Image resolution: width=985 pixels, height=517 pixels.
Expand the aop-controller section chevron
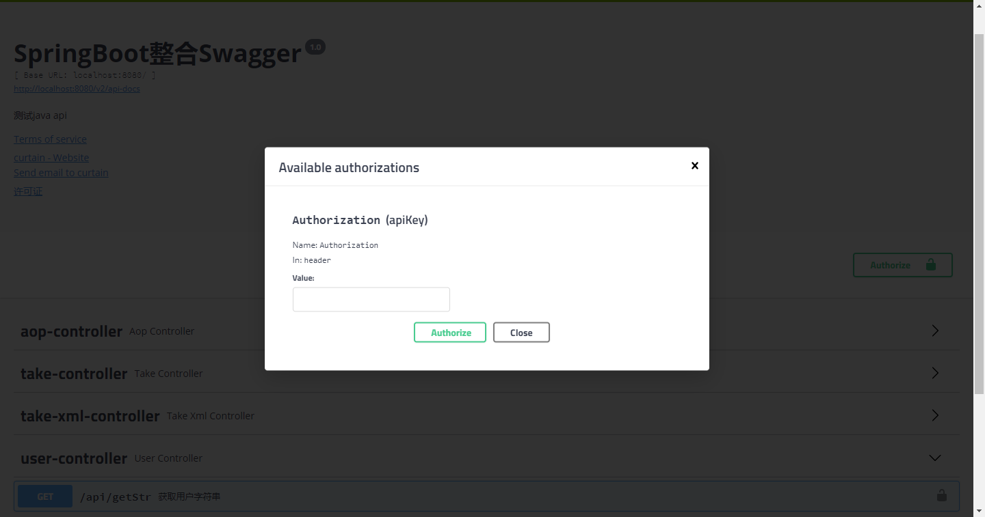[935, 331]
